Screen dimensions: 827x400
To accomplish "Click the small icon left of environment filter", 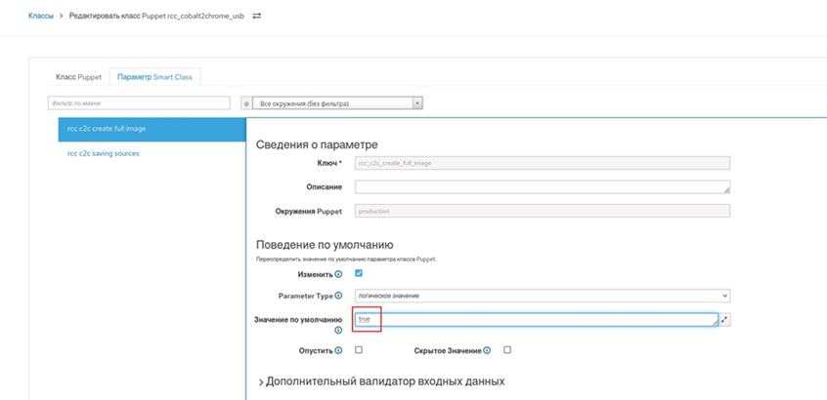I will coord(245,102).
